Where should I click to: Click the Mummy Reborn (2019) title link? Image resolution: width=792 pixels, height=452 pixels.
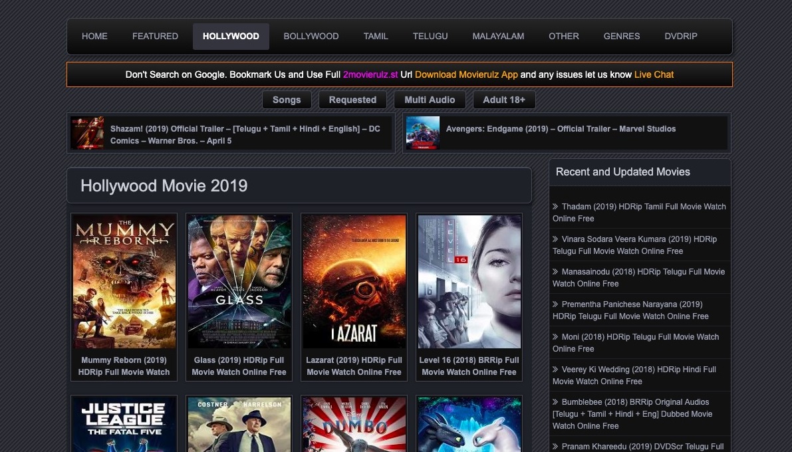click(124, 366)
